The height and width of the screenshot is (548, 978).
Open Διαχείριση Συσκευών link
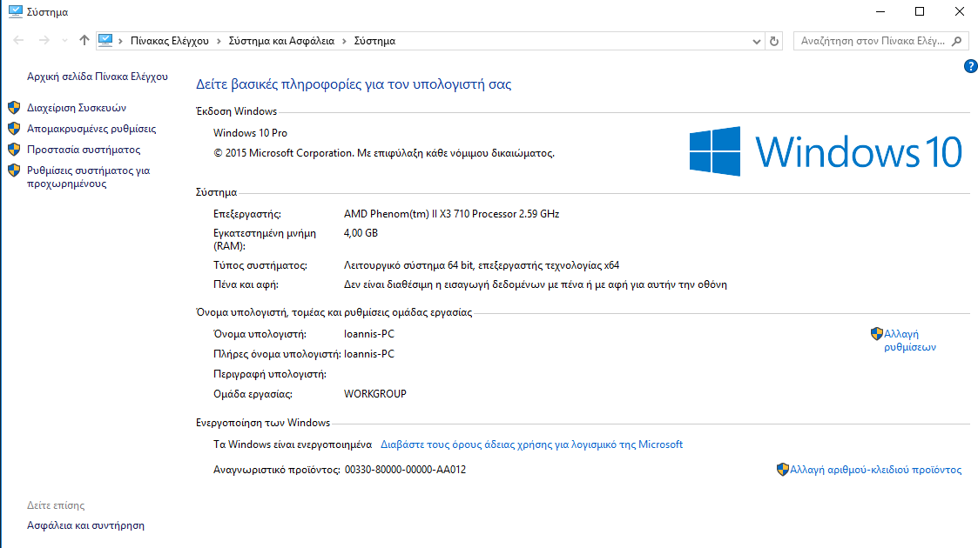point(77,108)
